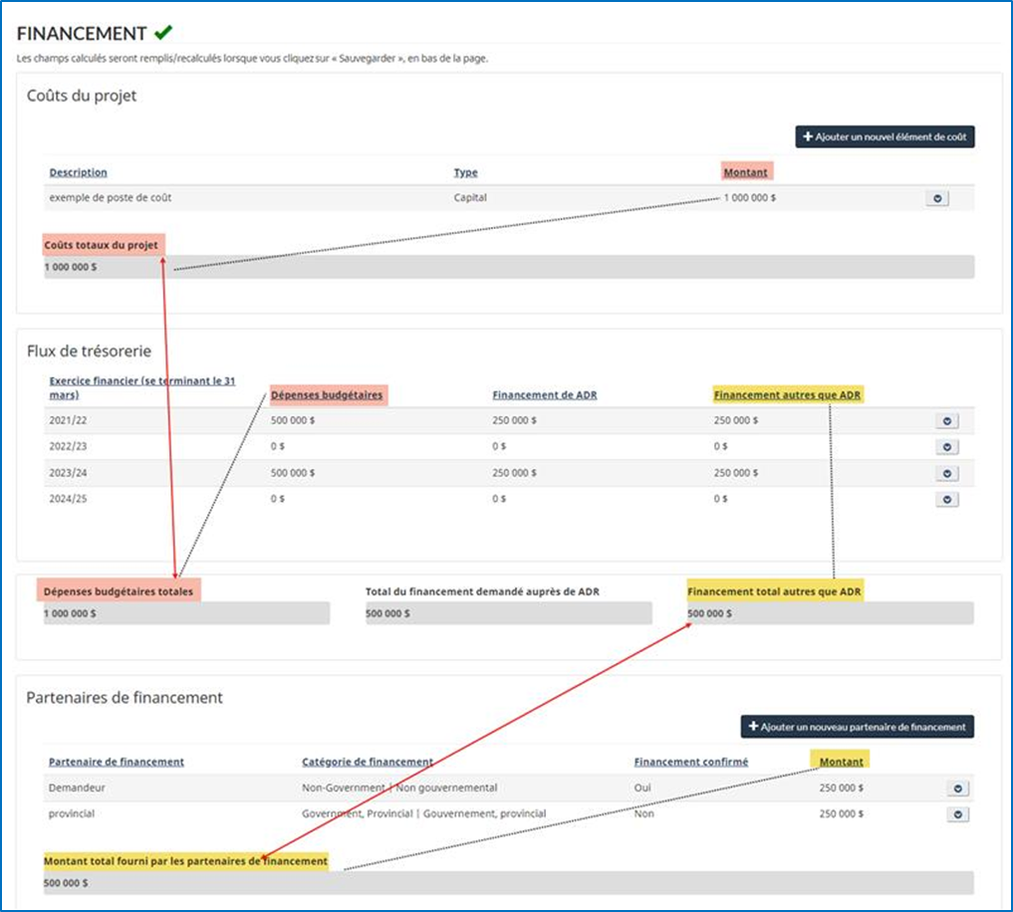The width and height of the screenshot is (1013, 912).
Task: Open dropdown for the provincial partner row
Action: click(958, 814)
